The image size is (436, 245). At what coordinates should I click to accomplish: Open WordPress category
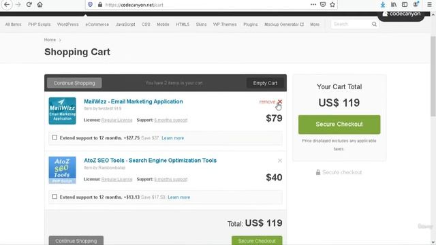click(x=68, y=24)
